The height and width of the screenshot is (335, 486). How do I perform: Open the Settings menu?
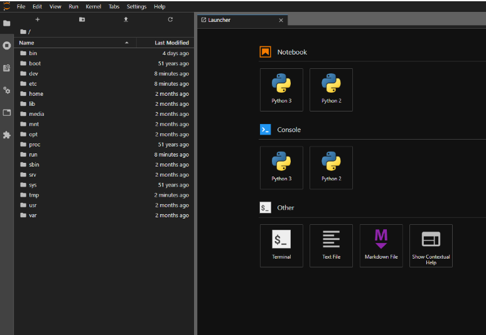tap(136, 6)
